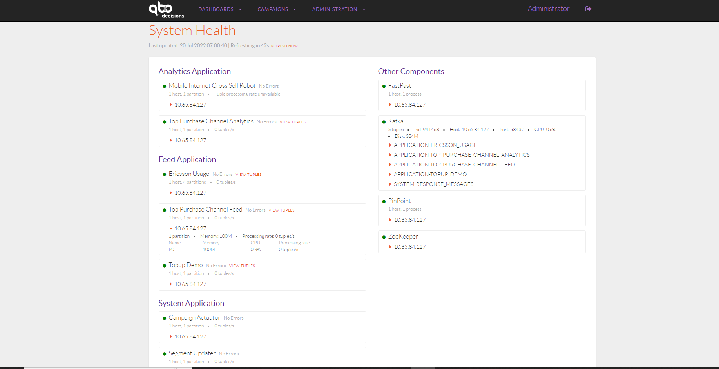The height and width of the screenshot is (369, 719).
Task: Open the Dashboards menu
Action: coord(220,9)
